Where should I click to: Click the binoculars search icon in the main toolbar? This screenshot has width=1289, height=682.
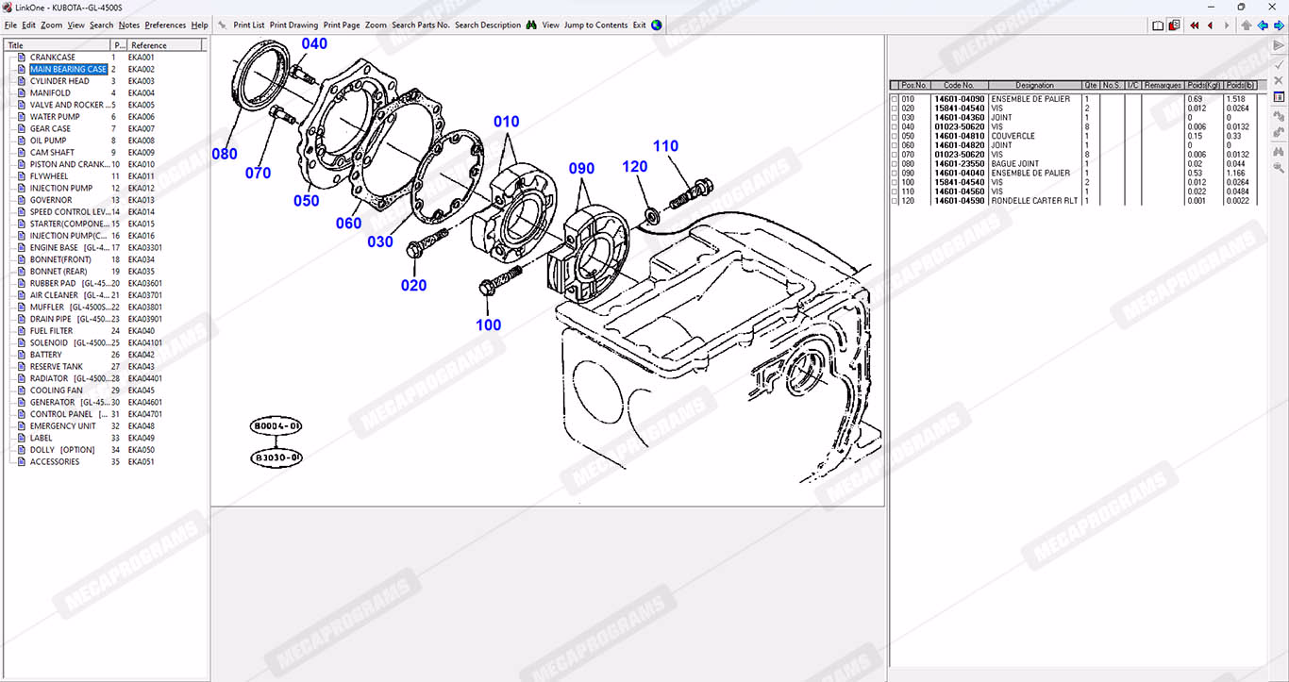531,25
